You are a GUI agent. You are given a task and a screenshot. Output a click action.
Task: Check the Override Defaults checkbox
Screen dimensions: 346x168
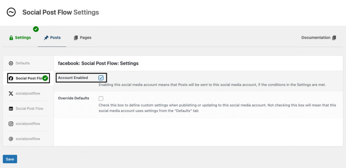[x=101, y=99]
